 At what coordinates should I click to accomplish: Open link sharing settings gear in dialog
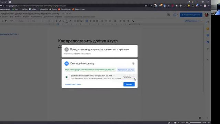(133, 63)
